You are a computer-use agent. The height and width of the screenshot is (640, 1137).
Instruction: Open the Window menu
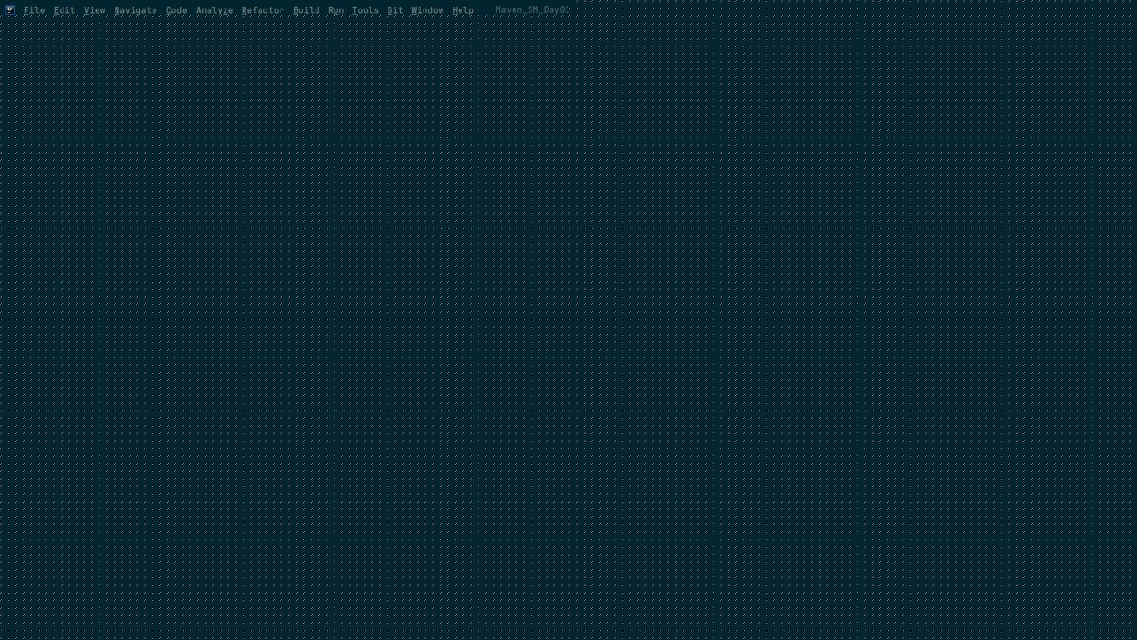(427, 10)
